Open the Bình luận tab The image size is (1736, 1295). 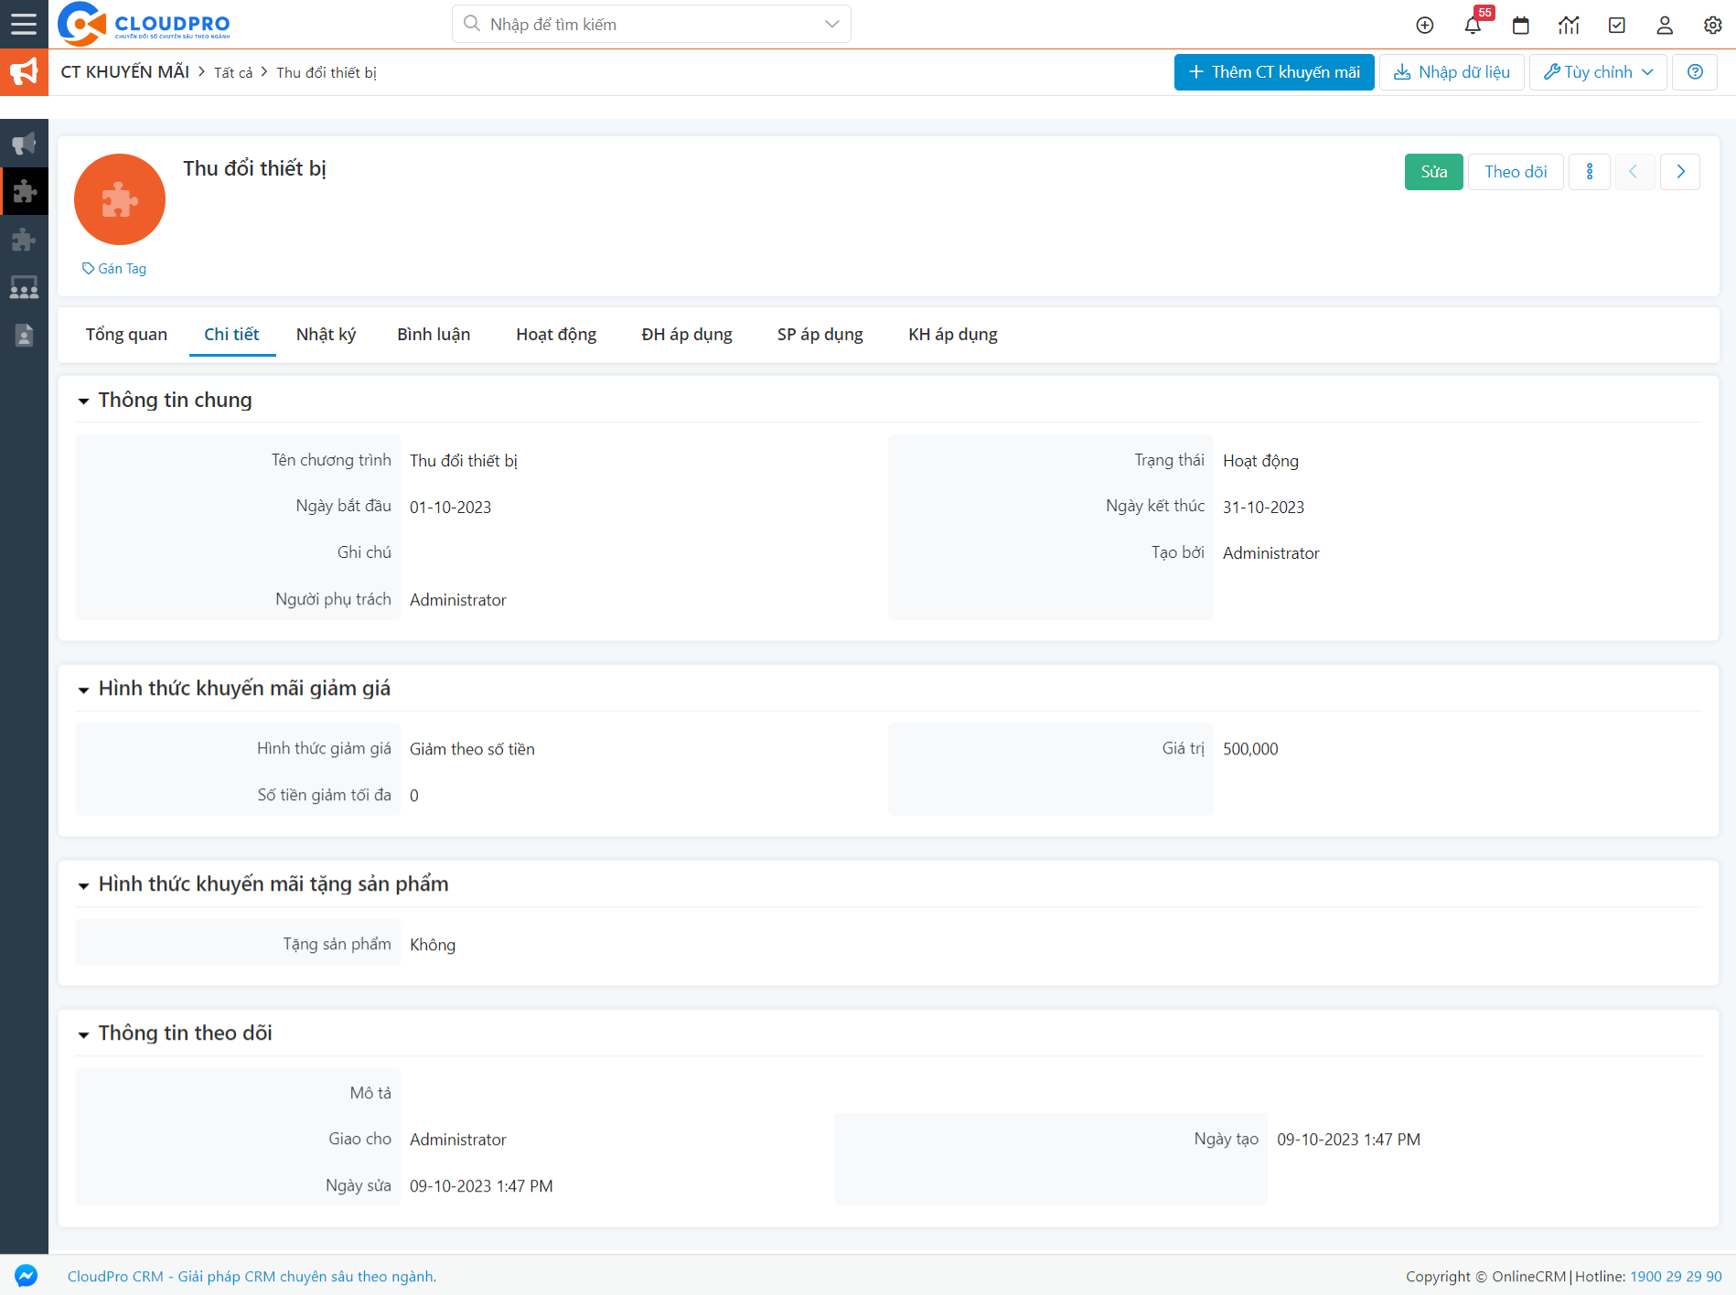coord(434,335)
